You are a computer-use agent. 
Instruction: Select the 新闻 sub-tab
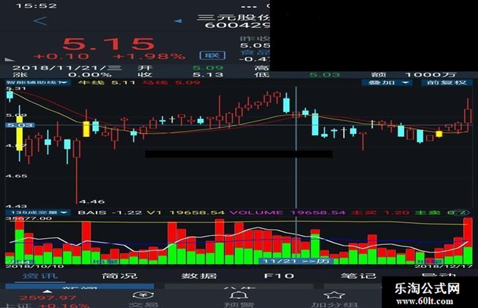[80, 287]
